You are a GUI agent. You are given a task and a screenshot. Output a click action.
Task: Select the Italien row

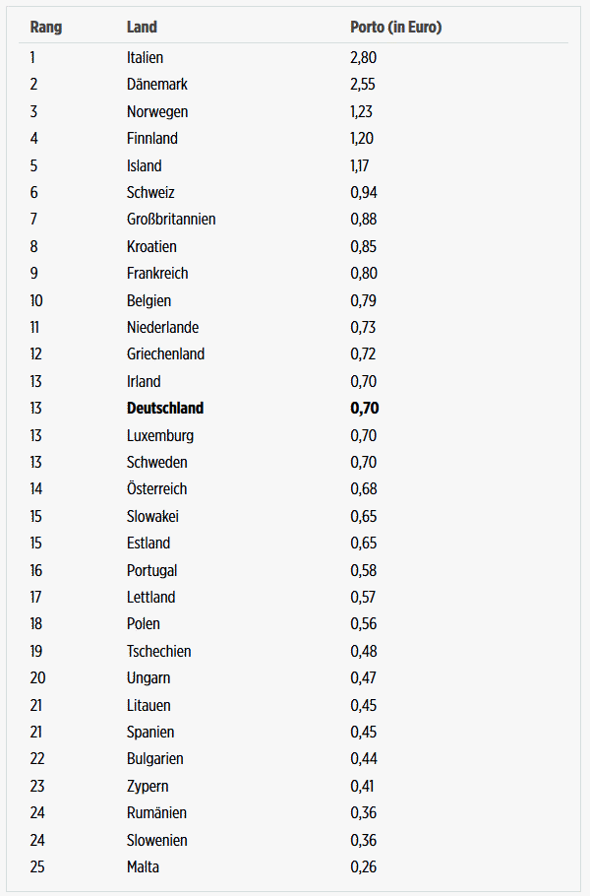point(293,57)
